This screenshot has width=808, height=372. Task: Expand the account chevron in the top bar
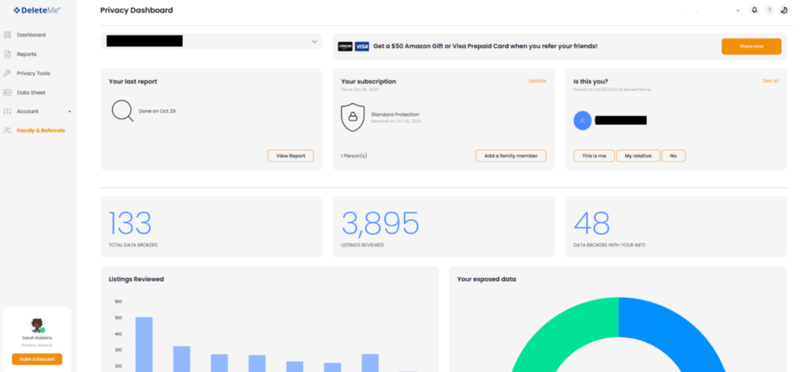click(x=738, y=10)
